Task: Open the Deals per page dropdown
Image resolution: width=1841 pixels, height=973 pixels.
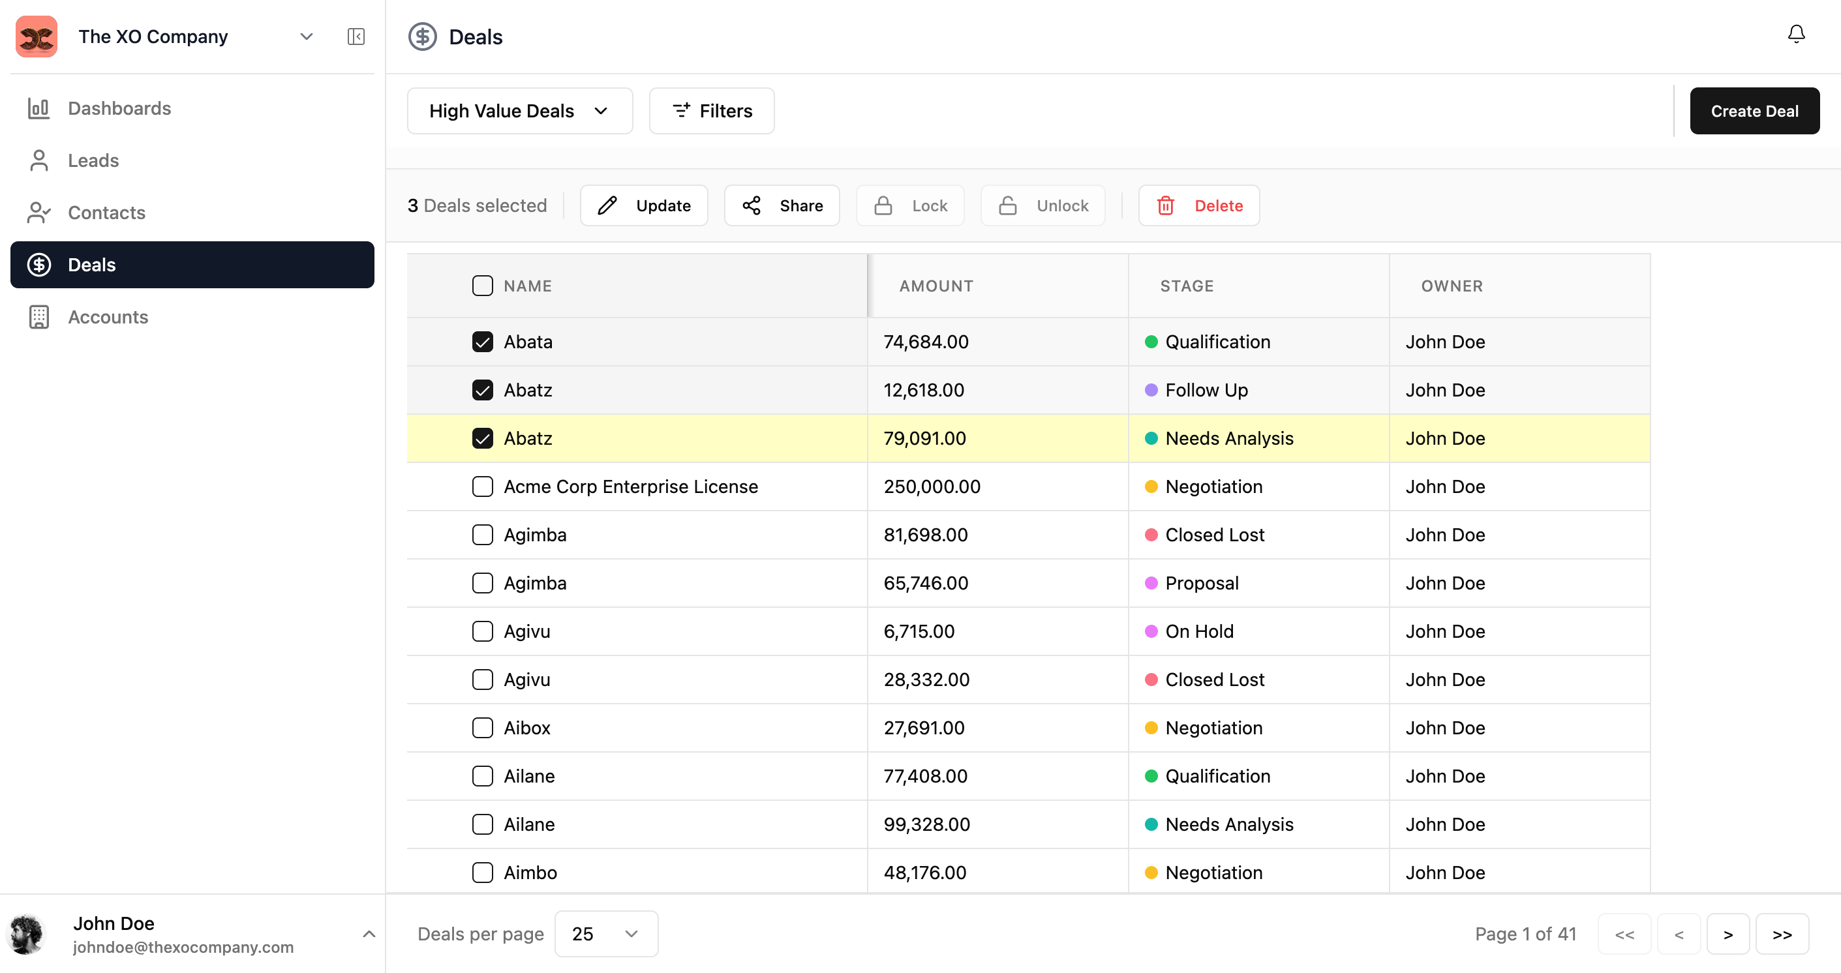Action: 606,934
